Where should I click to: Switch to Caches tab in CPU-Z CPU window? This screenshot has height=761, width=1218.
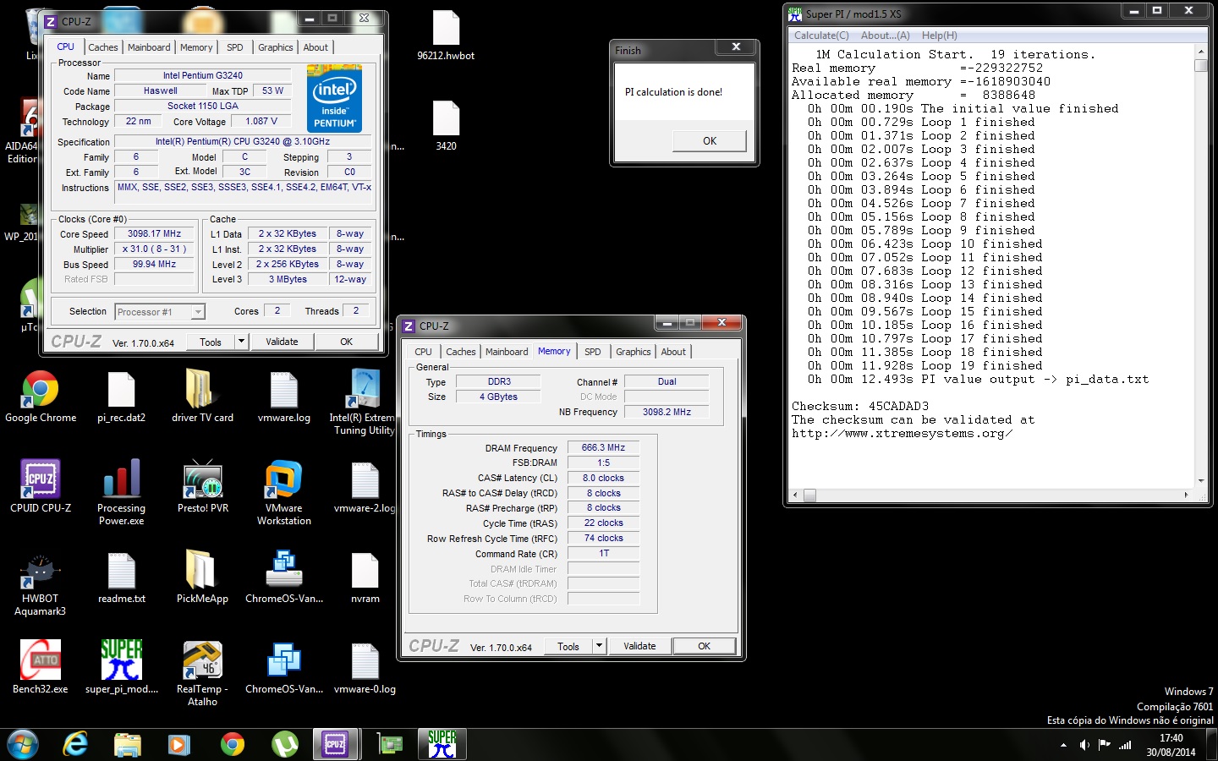click(103, 47)
